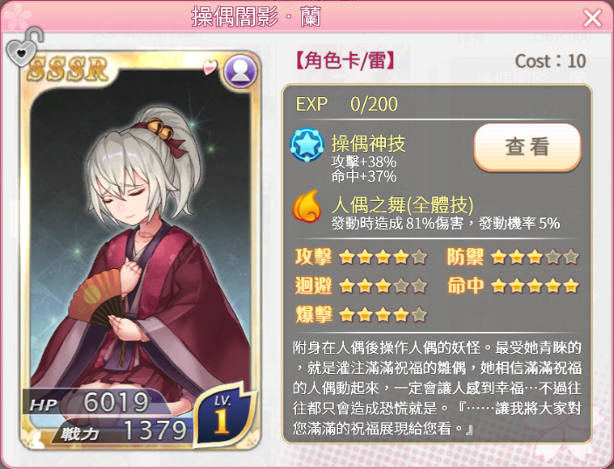Click the purple profile avatar icon
This screenshot has height=469, width=614.
pyautogui.click(x=240, y=72)
